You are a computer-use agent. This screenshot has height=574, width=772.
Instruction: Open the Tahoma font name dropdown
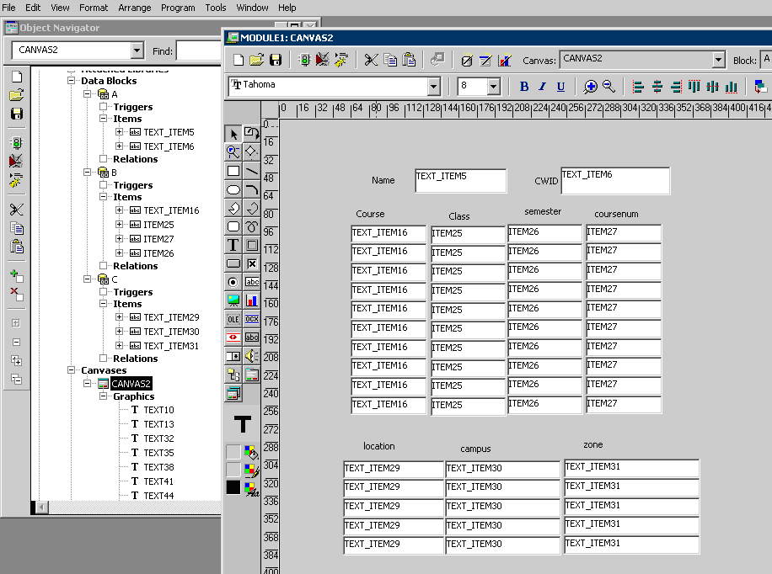(433, 87)
